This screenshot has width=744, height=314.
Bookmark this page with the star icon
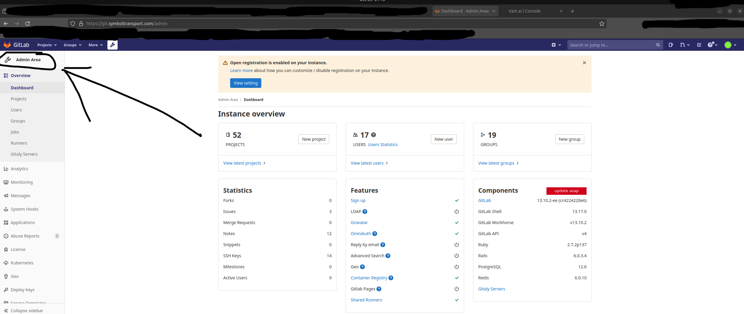tap(602, 24)
